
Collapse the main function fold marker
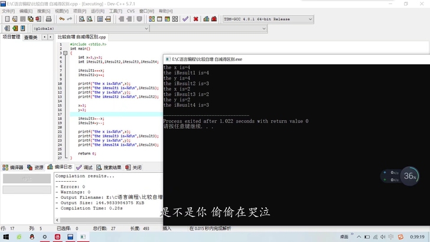65,53
